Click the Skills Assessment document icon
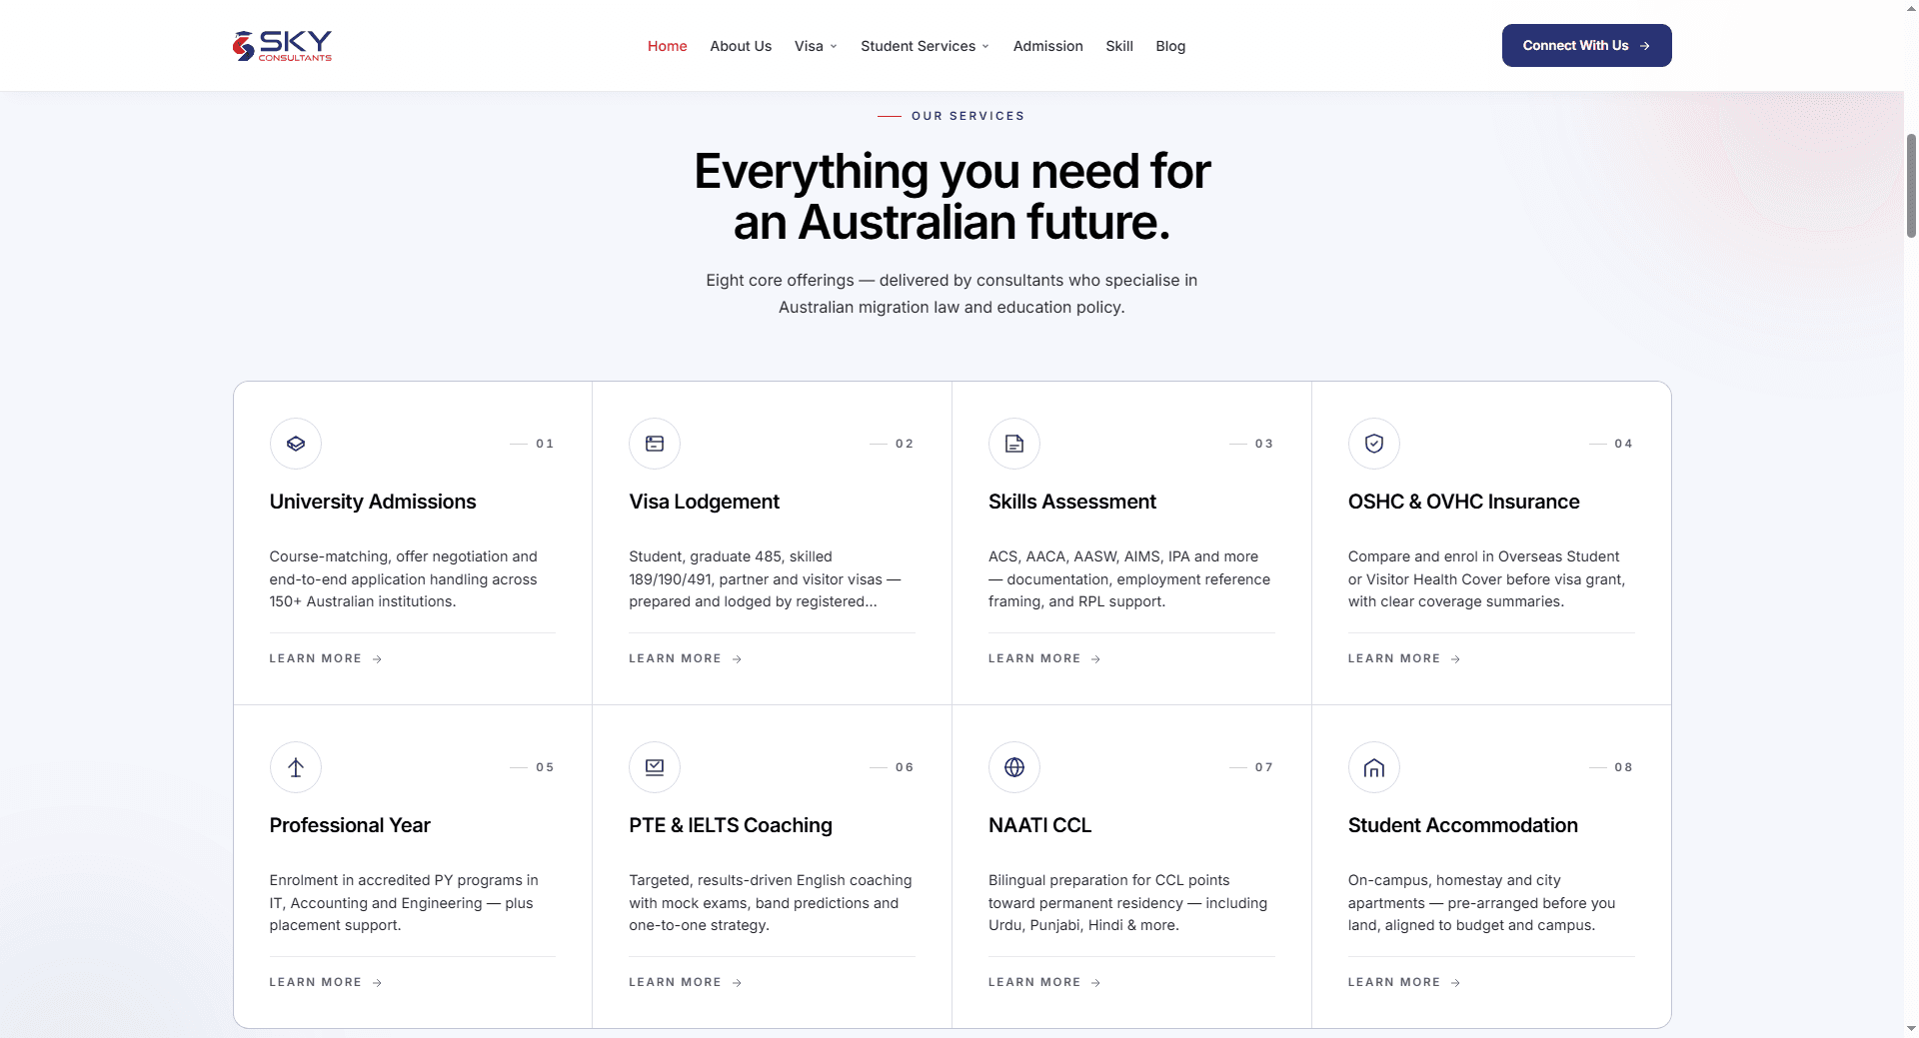Image resolution: width=1919 pixels, height=1038 pixels. [1014, 444]
